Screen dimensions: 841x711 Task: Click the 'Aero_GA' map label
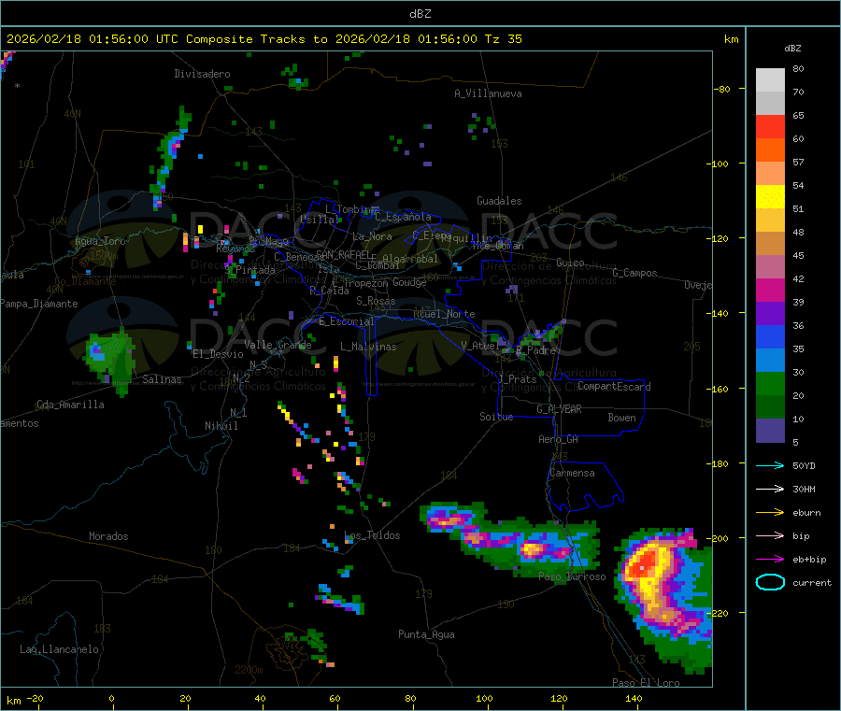pos(558,439)
